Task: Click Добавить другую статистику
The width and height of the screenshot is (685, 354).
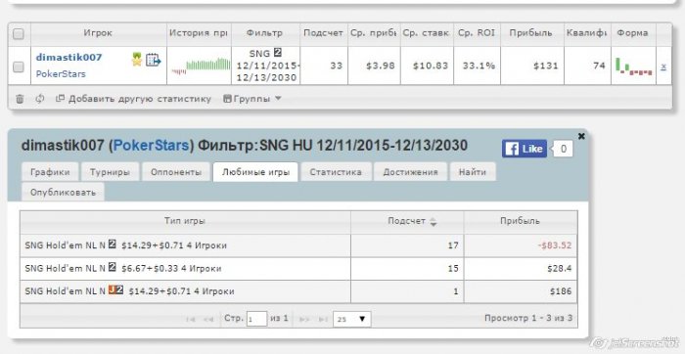Action: (134, 99)
